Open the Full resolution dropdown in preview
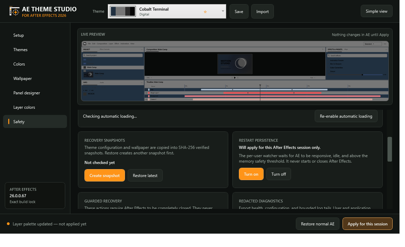 click(313, 78)
